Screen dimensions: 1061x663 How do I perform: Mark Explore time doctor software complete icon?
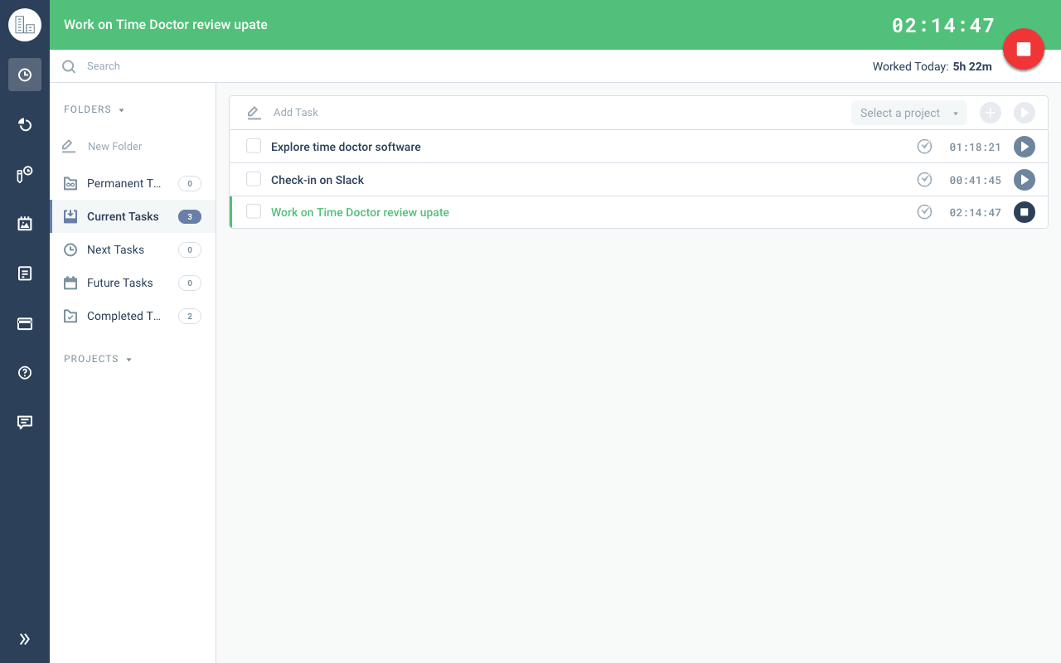[925, 147]
